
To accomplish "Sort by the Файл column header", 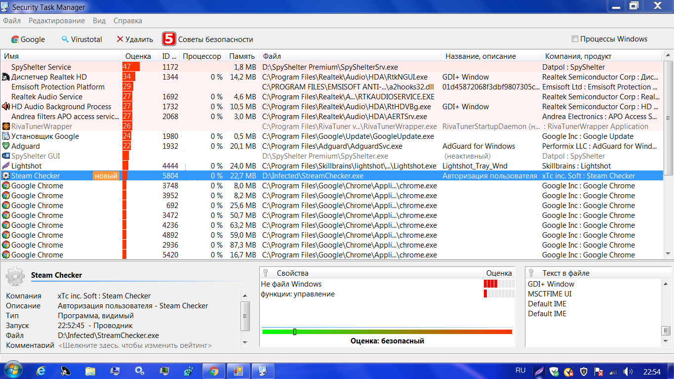I will pyautogui.click(x=351, y=56).
